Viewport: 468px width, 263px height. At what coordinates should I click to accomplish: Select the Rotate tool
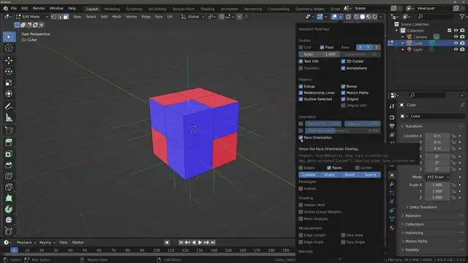(x=9, y=72)
